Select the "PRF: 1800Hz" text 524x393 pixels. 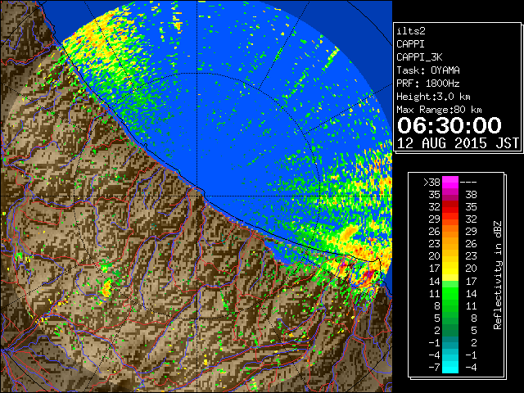pos(427,84)
